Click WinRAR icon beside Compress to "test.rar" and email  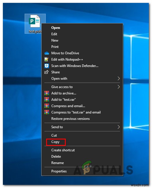click(x=47, y=112)
